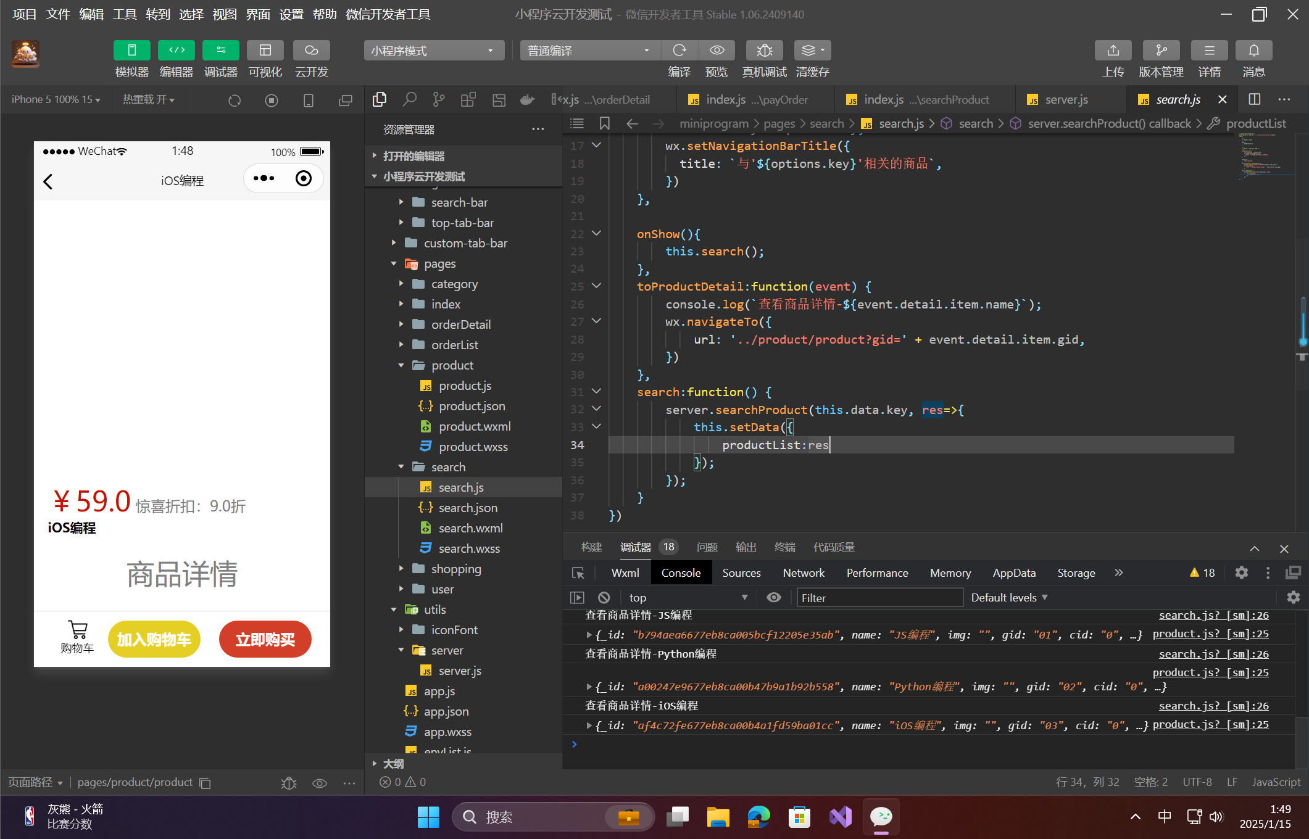Open the Default levels dropdown

pyautogui.click(x=1009, y=597)
